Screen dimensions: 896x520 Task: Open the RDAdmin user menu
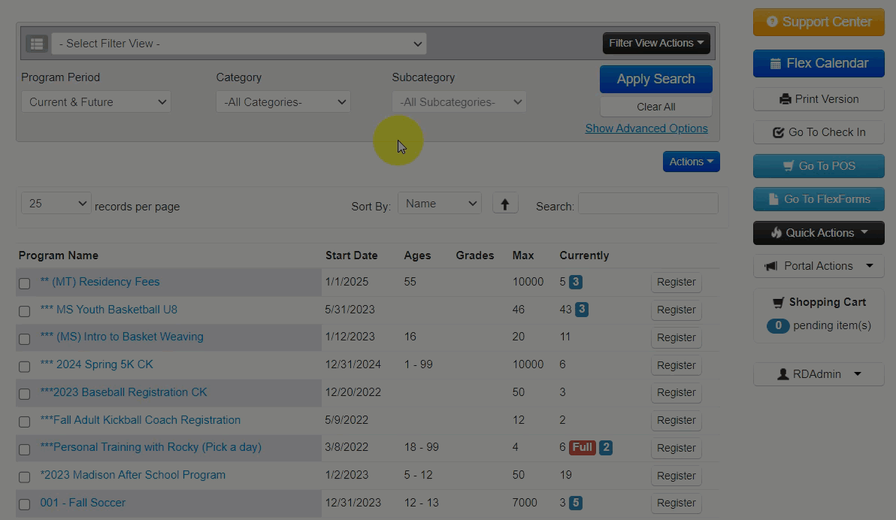(x=819, y=374)
